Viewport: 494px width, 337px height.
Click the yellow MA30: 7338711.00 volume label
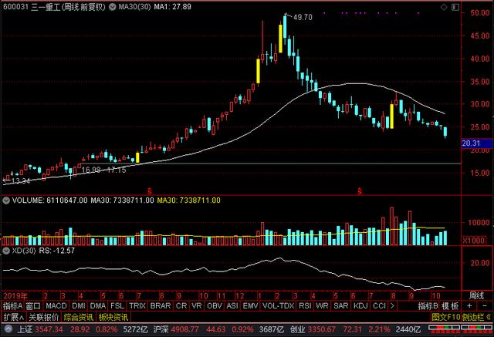tap(188, 201)
